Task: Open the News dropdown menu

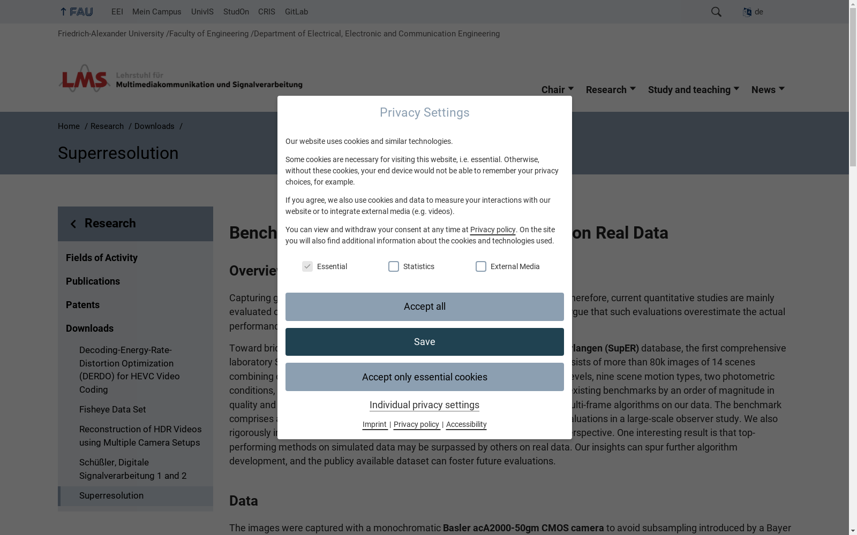Action: [768, 90]
